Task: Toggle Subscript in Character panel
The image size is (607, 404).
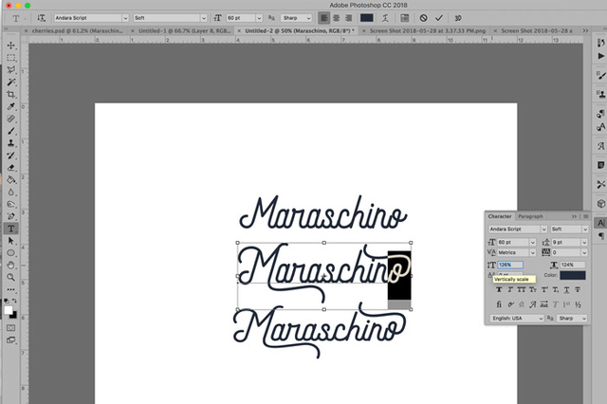Action: [x=556, y=289]
